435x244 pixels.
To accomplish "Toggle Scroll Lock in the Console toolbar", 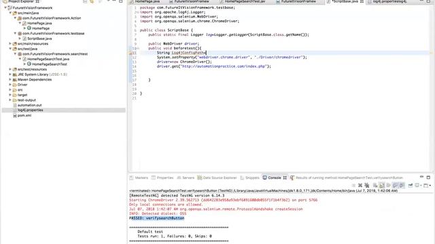I will click(382, 185).
